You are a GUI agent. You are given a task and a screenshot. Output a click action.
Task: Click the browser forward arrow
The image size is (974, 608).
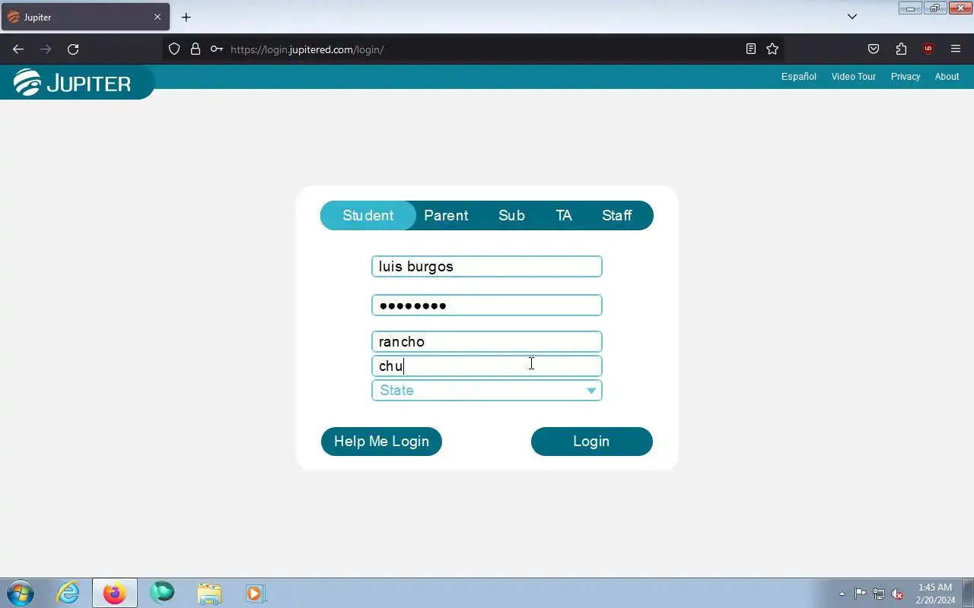coord(46,49)
